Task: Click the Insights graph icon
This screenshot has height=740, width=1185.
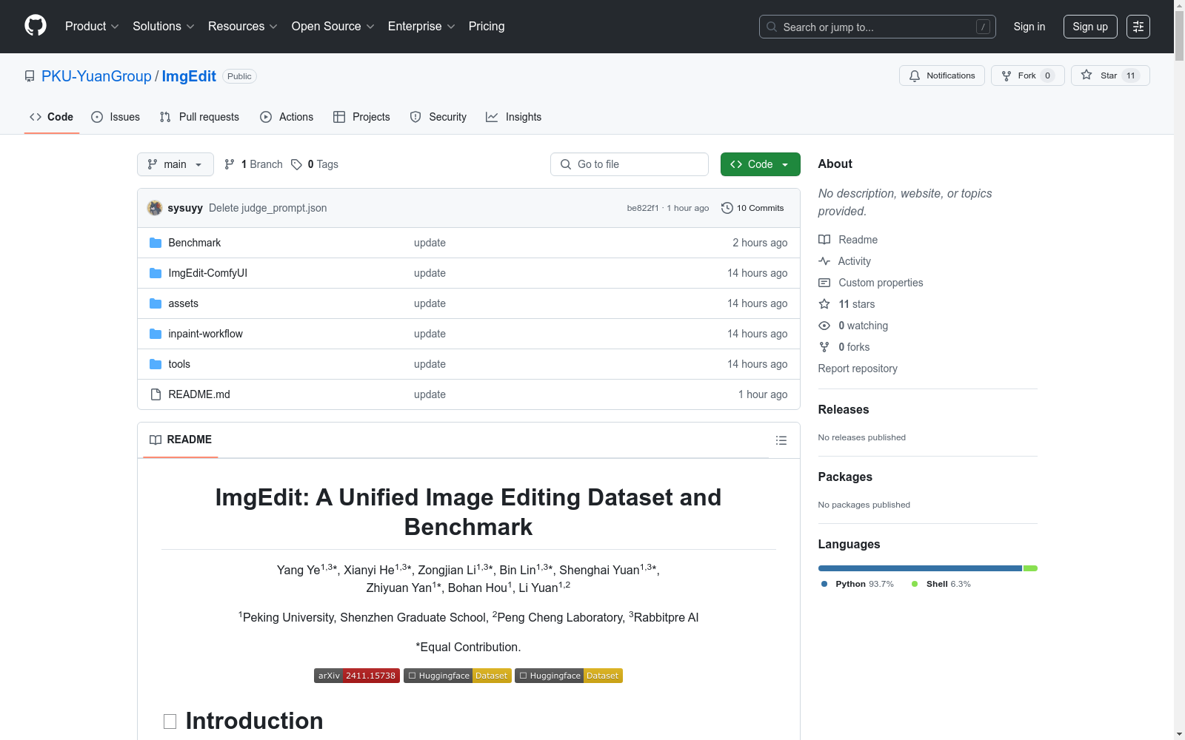Action: pyautogui.click(x=492, y=117)
